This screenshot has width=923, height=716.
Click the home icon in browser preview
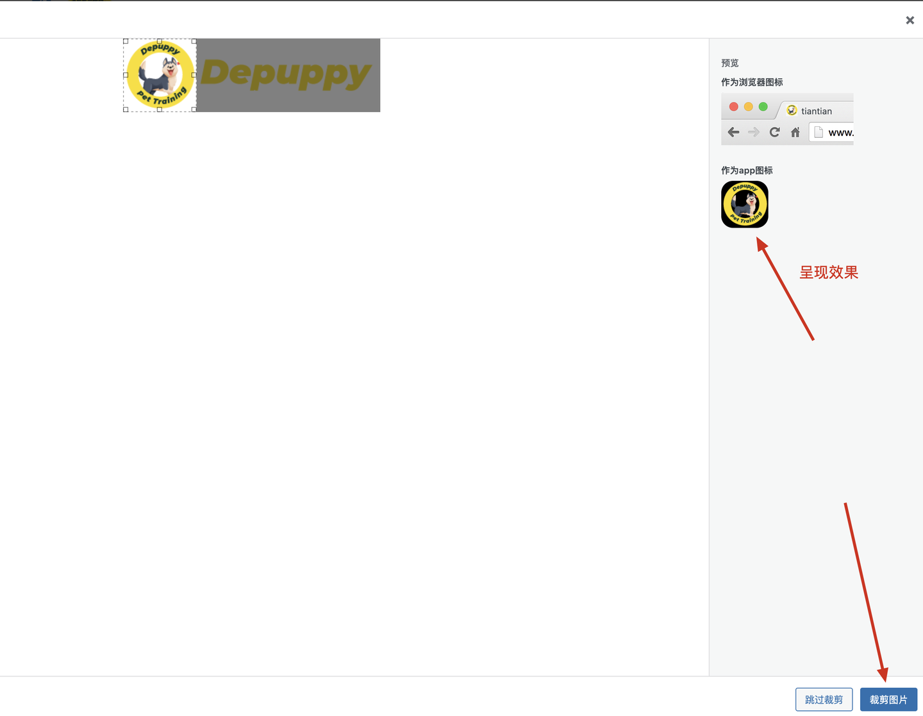[x=795, y=132]
